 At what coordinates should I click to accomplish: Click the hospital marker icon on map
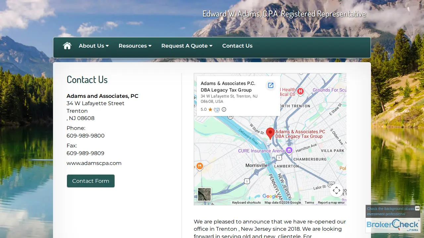click(300, 91)
